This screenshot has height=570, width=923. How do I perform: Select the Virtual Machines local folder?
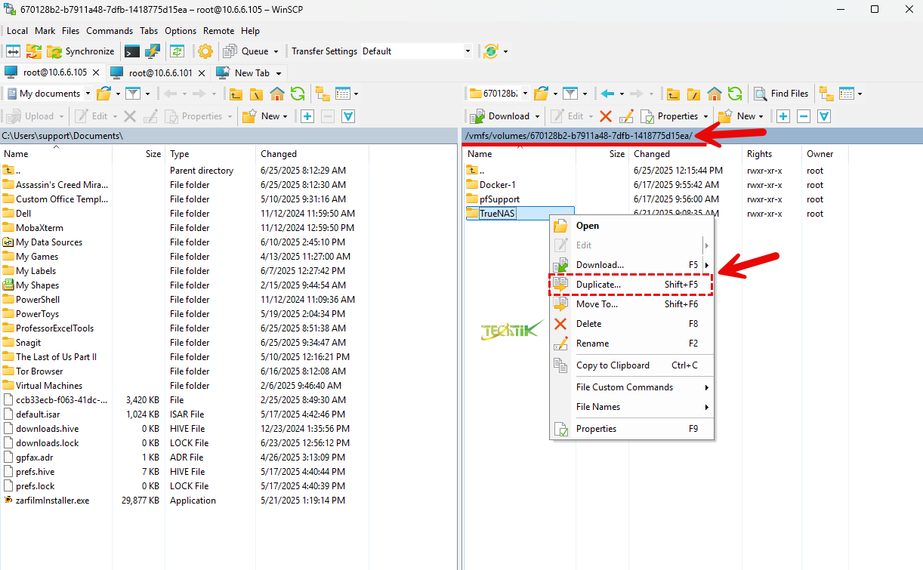point(49,386)
